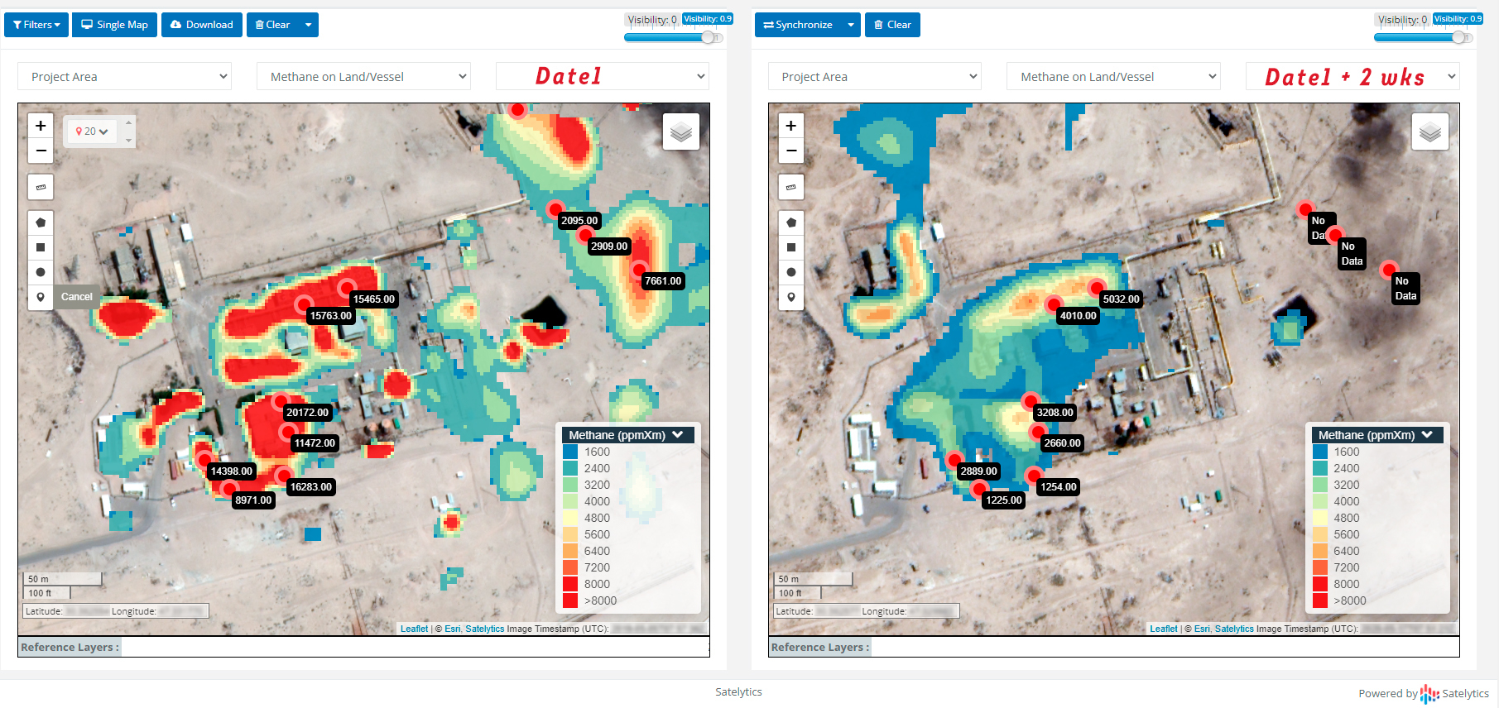Open the Filters dropdown
This screenshot has width=1499, height=708.
36,25
